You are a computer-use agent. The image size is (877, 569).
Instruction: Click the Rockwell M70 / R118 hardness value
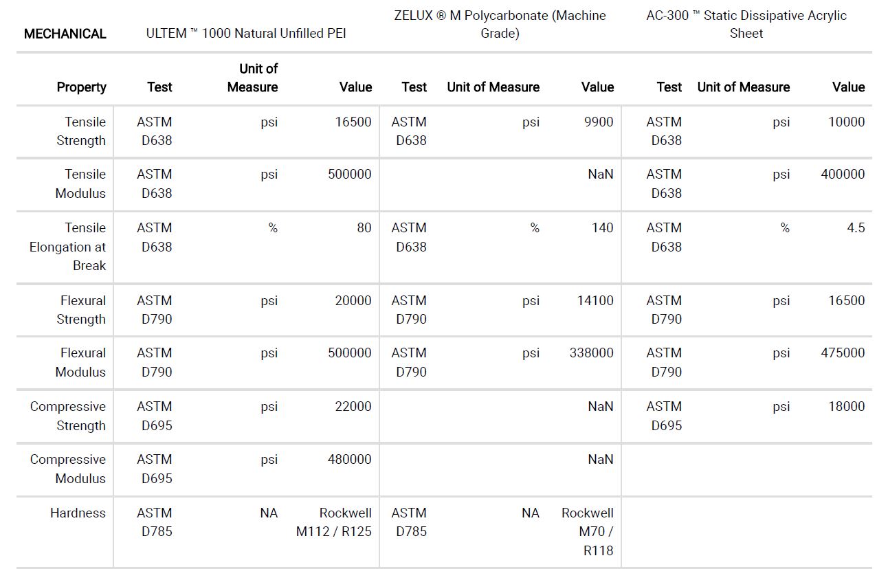[588, 532]
